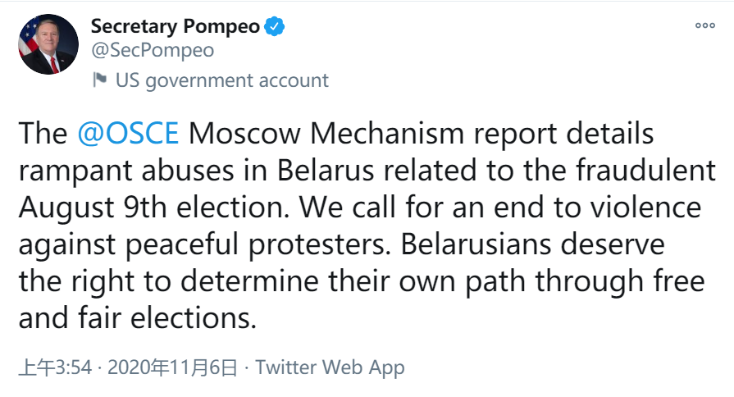Click the US government account label

(x=221, y=80)
